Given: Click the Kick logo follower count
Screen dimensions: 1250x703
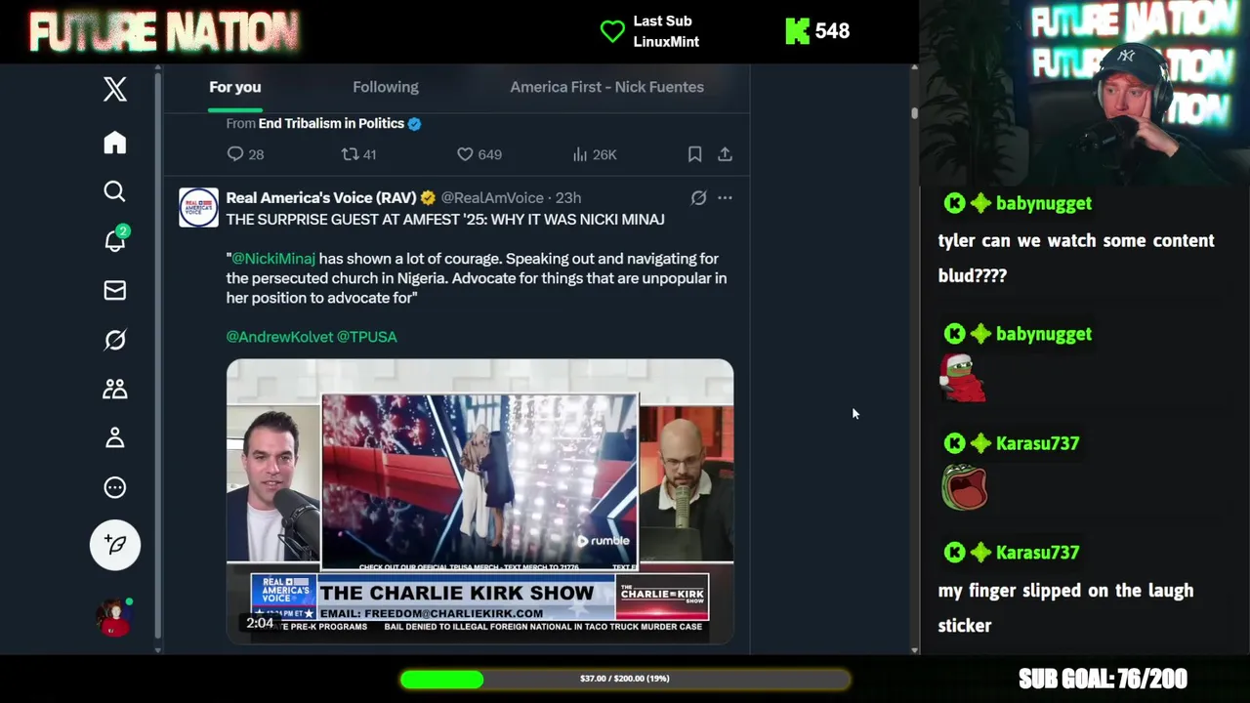Looking at the screenshot, I should (x=817, y=31).
